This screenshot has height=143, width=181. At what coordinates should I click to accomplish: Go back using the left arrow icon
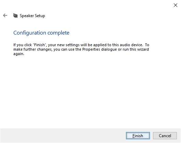point(5,15)
